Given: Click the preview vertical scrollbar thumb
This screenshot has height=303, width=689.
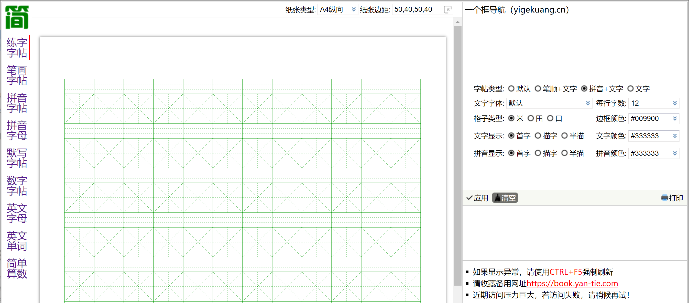Looking at the screenshot, I should click(458, 156).
